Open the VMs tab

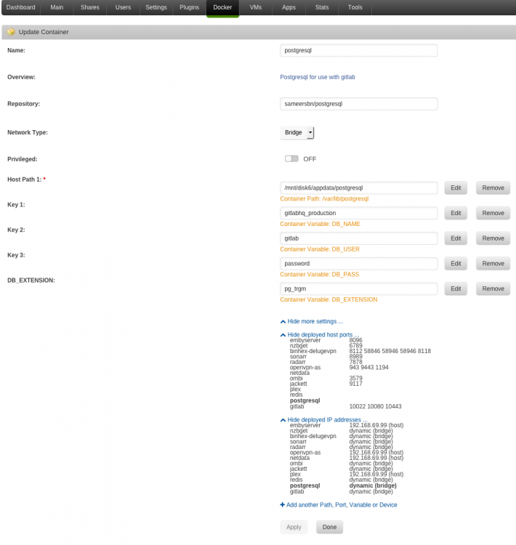[x=256, y=7]
